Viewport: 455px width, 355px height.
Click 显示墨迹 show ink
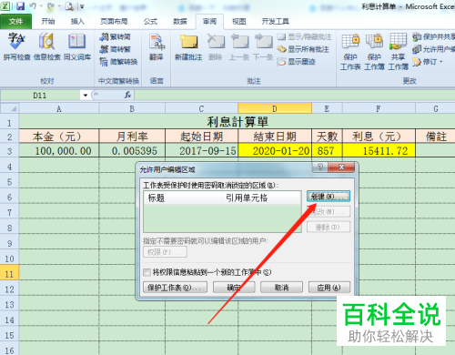pyautogui.click(x=297, y=62)
